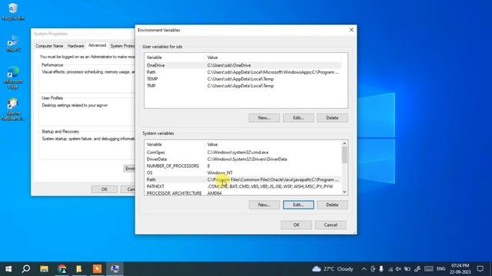
Task: Confirm Environment Variables with OK
Action: (x=296, y=225)
